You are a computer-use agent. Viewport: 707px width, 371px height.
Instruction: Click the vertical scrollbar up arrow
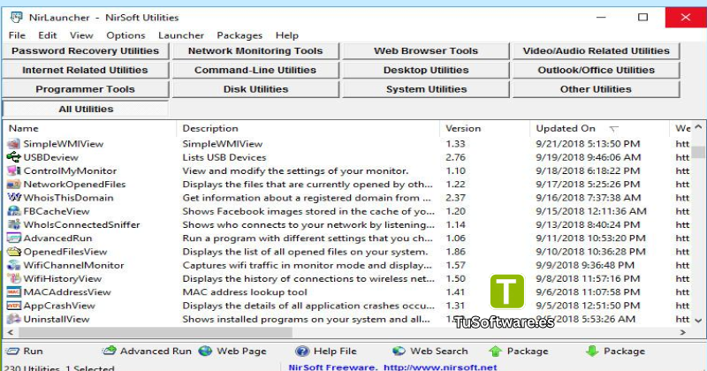click(698, 127)
